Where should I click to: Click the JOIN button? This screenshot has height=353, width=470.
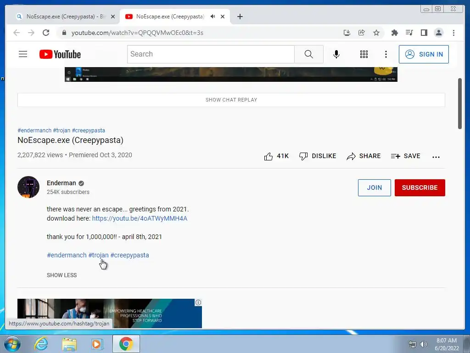(375, 188)
